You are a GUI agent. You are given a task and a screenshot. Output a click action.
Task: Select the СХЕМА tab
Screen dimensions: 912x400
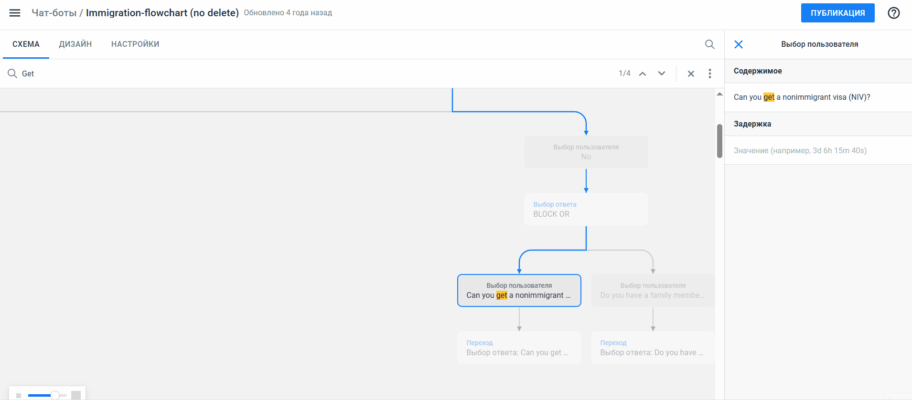(26, 44)
